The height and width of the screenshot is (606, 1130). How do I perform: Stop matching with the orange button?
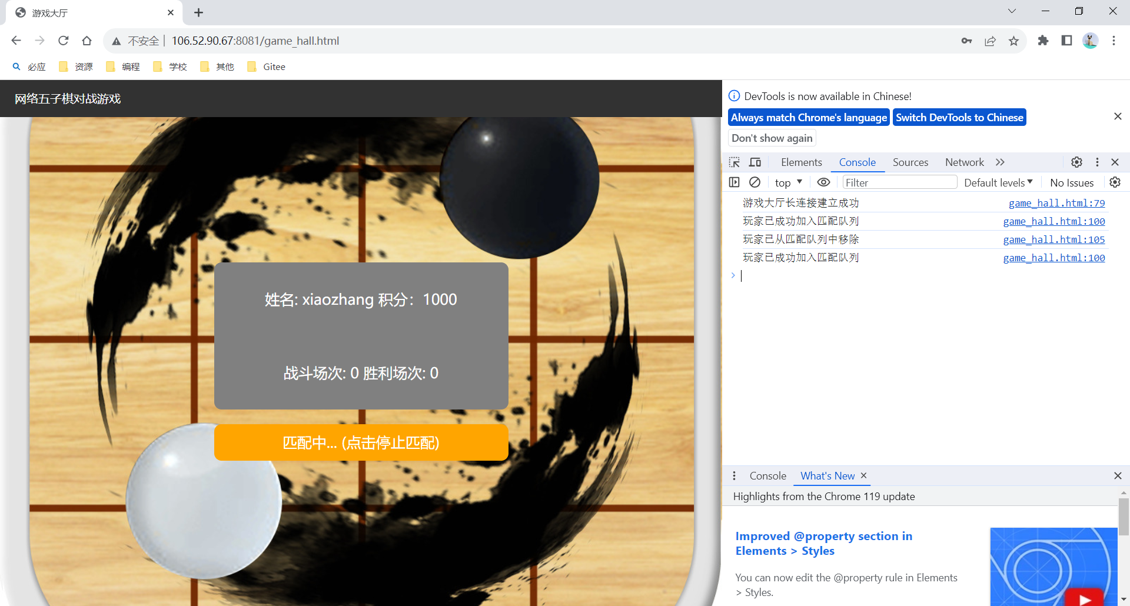coord(361,442)
